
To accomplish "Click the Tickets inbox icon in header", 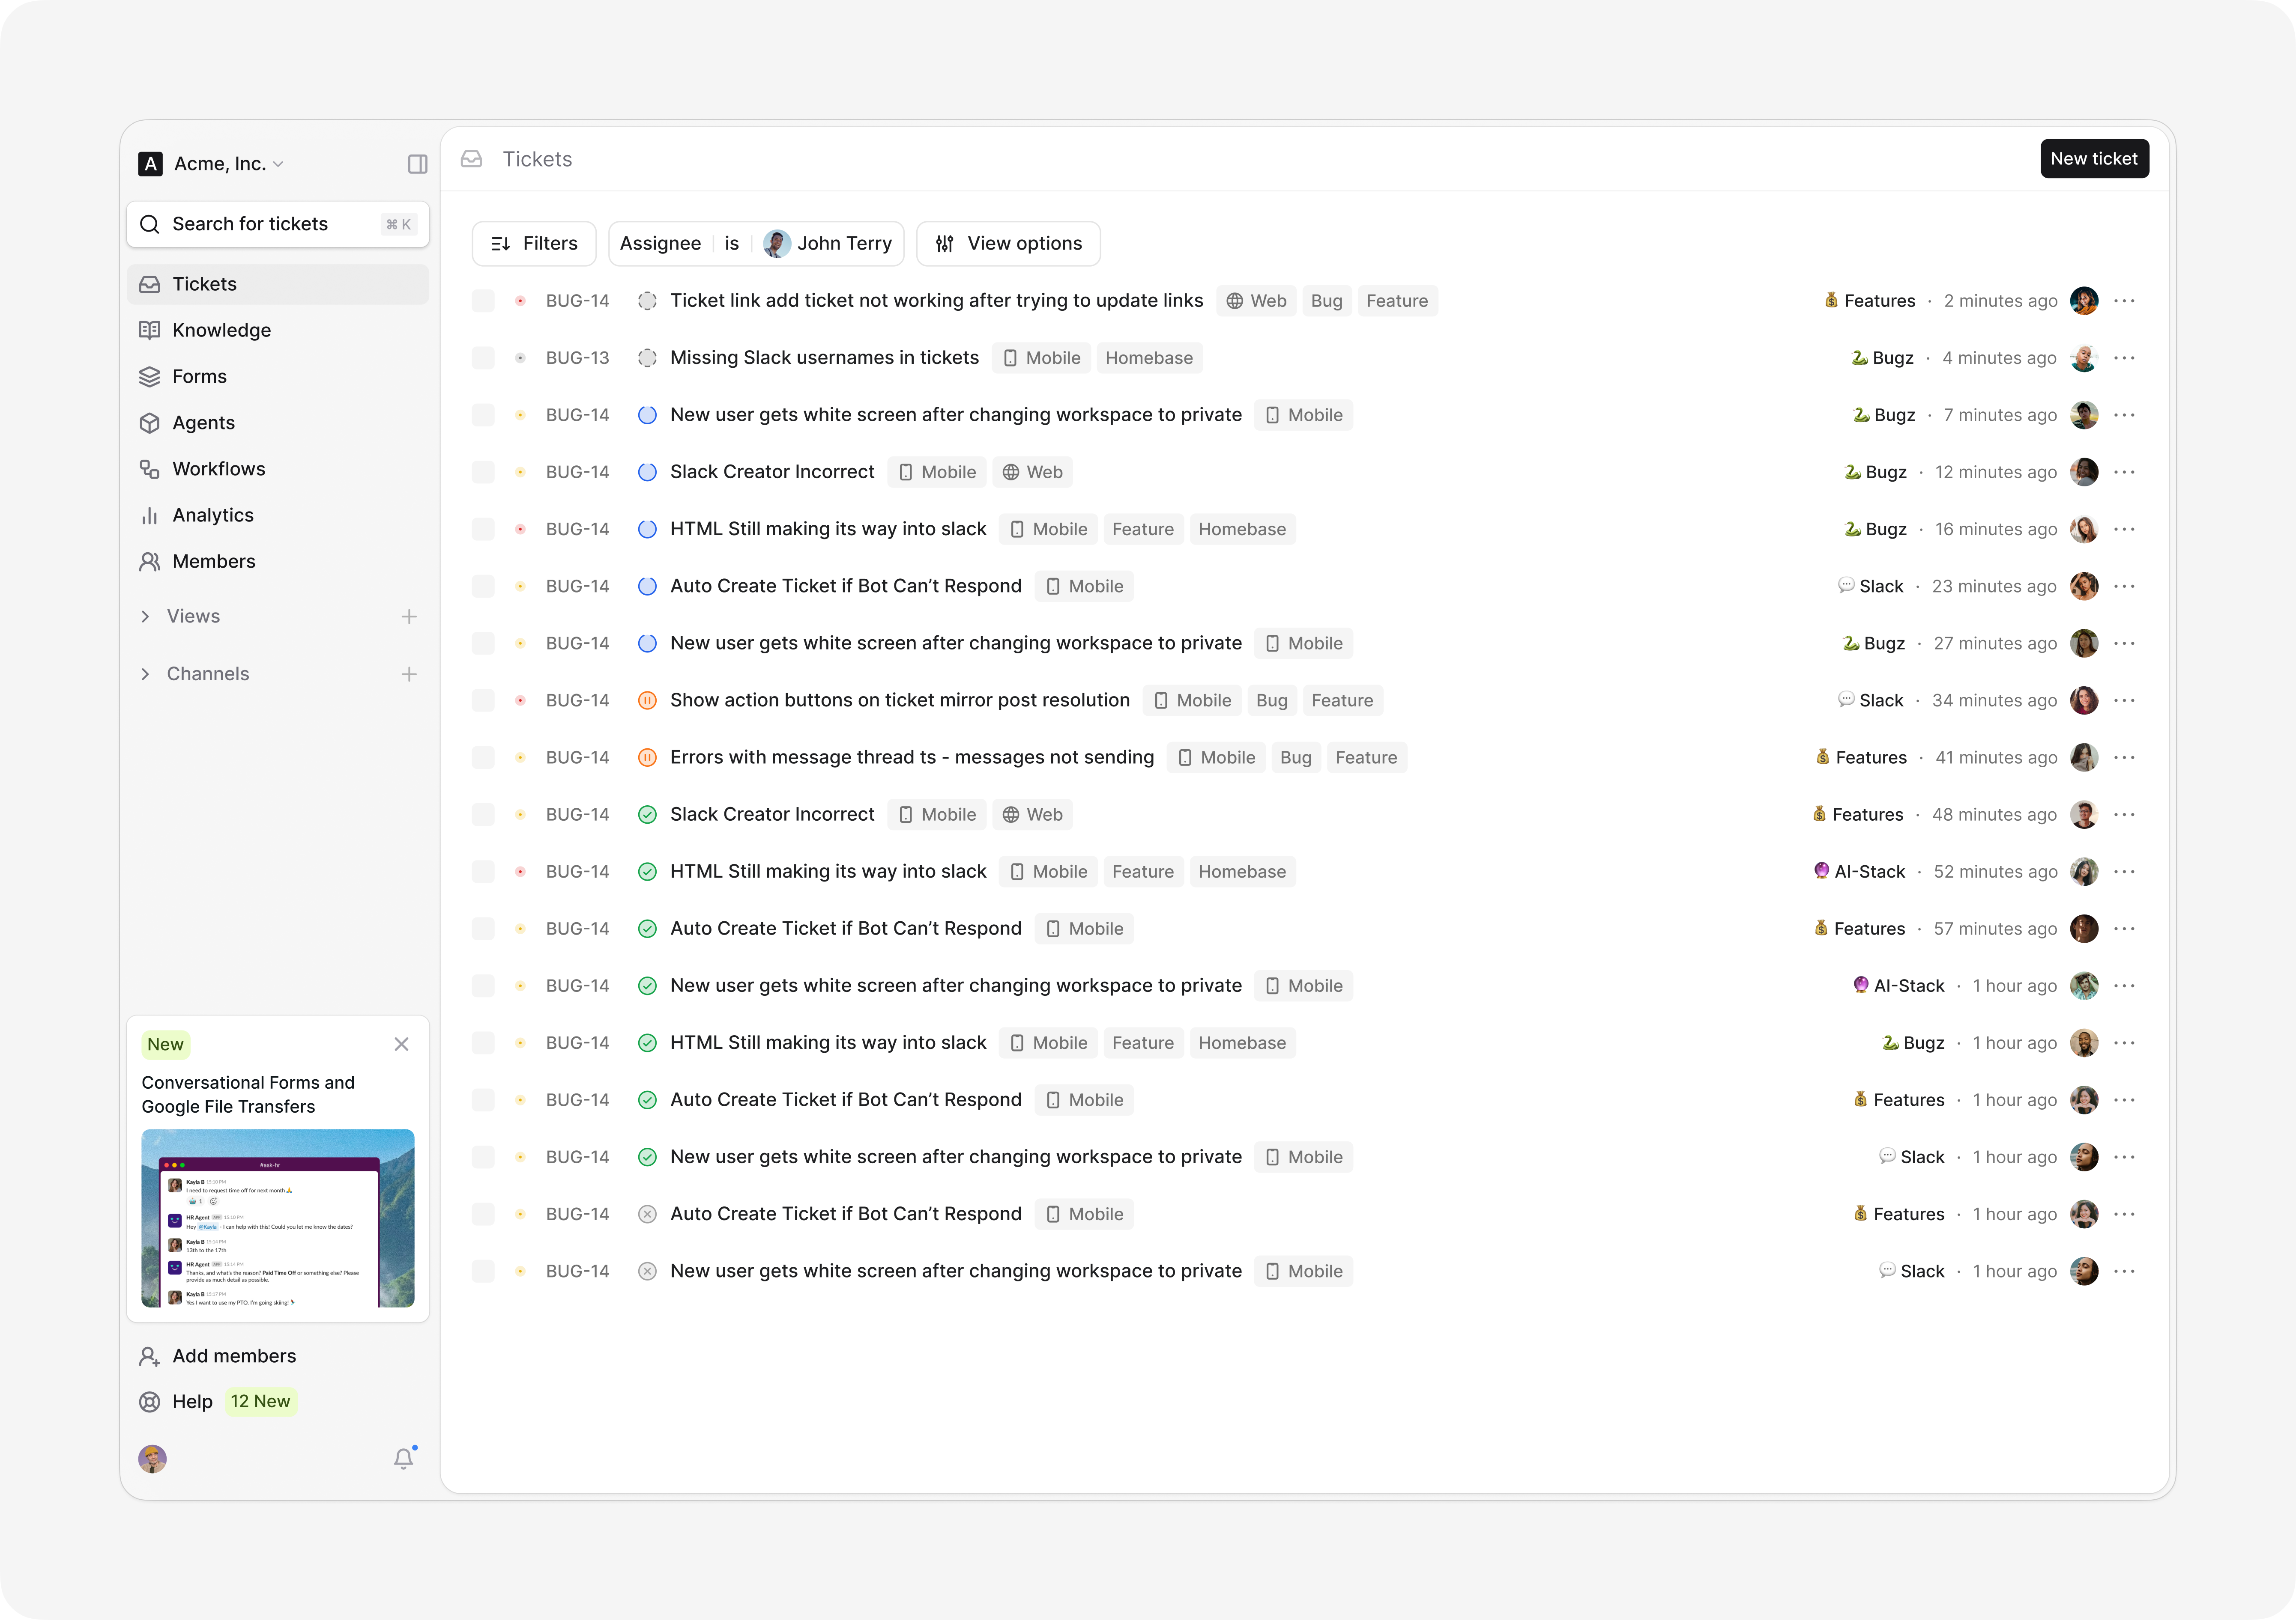I will 472,159.
